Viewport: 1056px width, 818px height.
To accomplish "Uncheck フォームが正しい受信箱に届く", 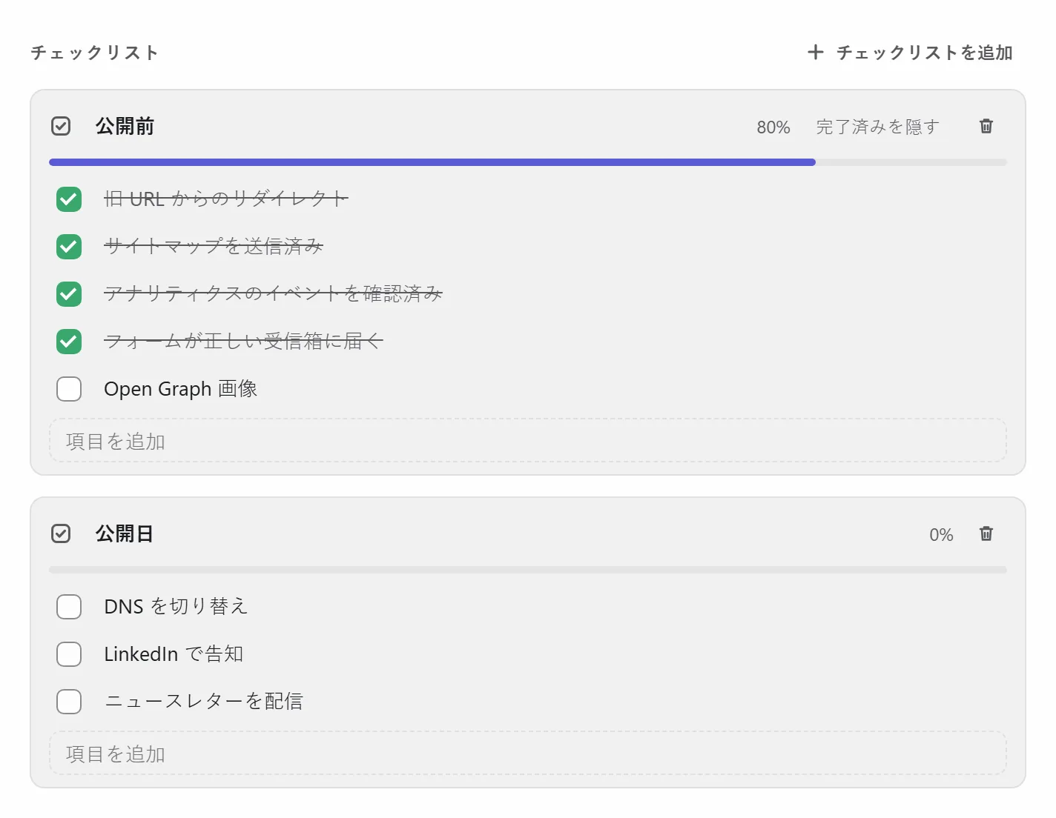I will (69, 342).
